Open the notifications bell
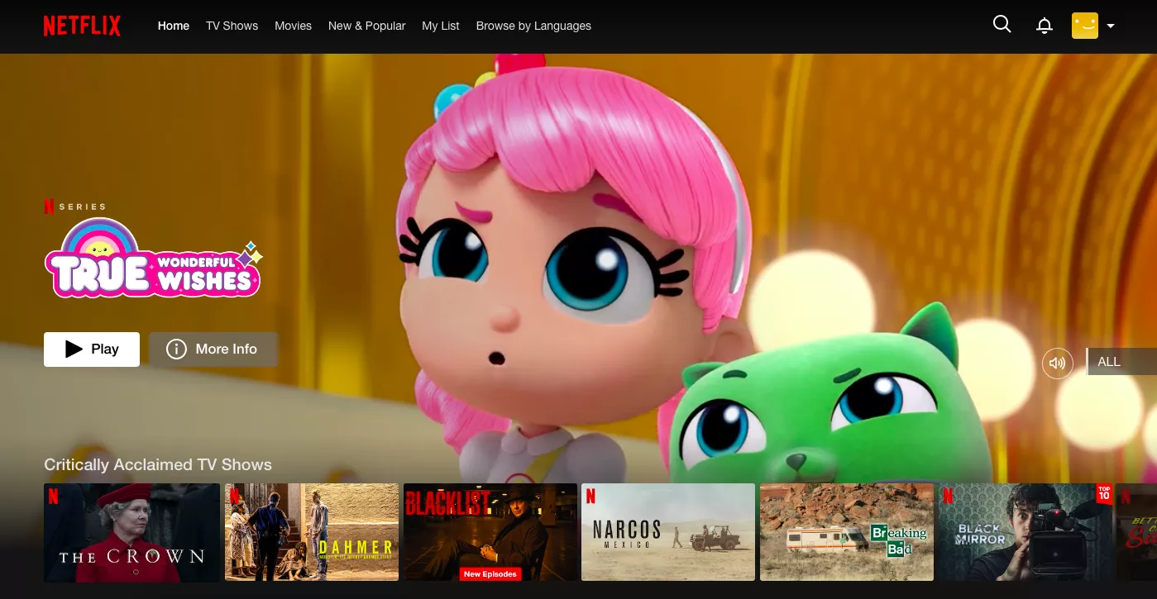1157x599 pixels. coord(1045,26)
